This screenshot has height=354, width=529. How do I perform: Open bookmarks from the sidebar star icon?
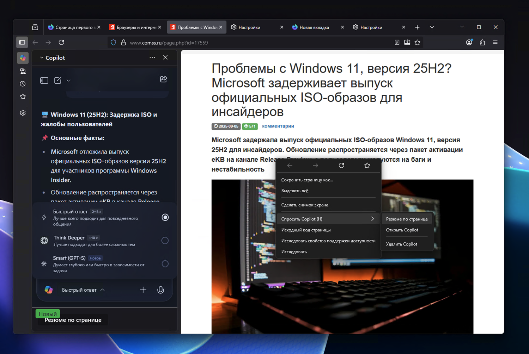pyautogui.click(x=23, y=97)
